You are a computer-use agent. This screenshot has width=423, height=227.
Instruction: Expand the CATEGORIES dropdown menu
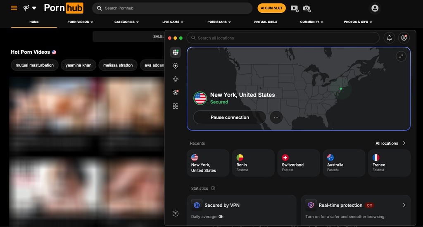(x=126, y=22)
